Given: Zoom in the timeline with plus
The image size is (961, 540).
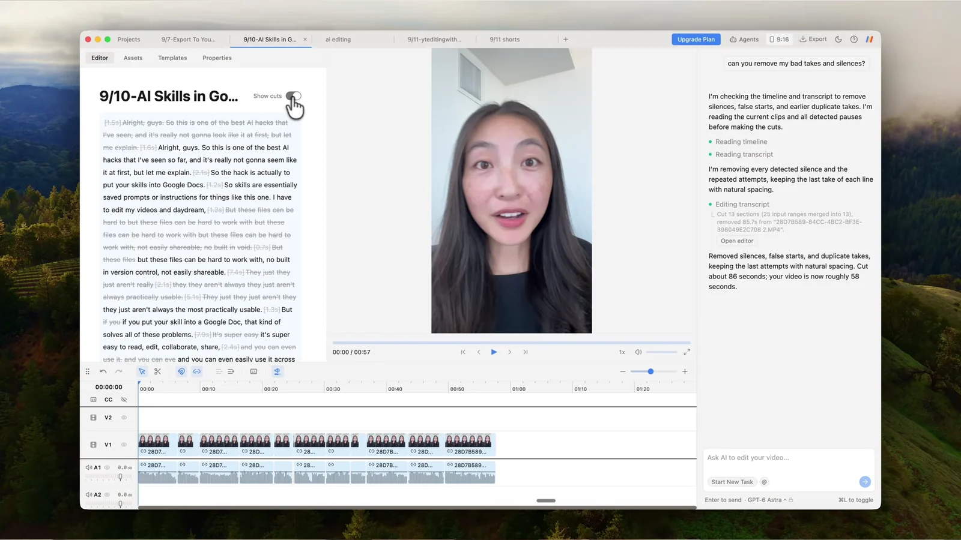Looking at the screenshot, I should 685,371.
